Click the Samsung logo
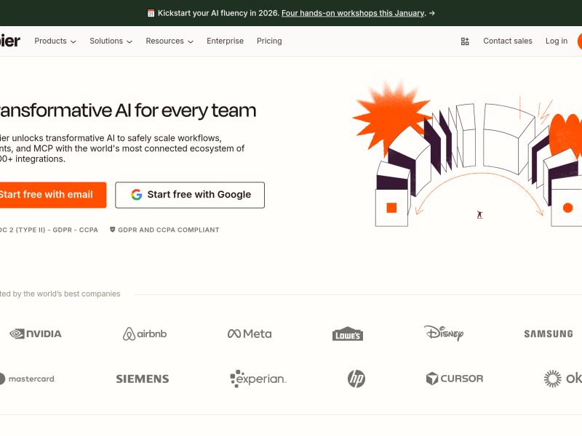The width and height of the screenshot is (582, 436). [548, 334]
